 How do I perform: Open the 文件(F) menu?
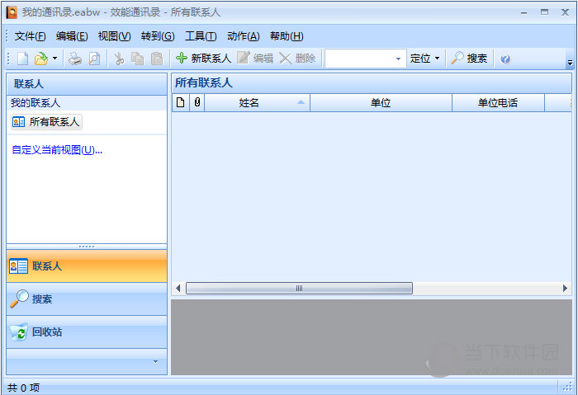30,36
